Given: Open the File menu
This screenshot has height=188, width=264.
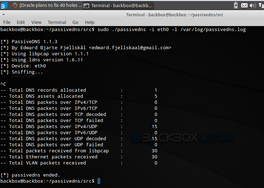Looking at the screenshot, I should [x=7, y=22].
